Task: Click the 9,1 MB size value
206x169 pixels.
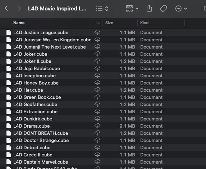Action: [x=127, y=126]
